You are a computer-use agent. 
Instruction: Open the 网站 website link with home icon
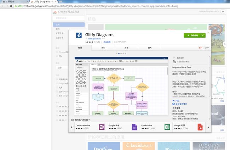pyautogui.click(x=176, y=101)
